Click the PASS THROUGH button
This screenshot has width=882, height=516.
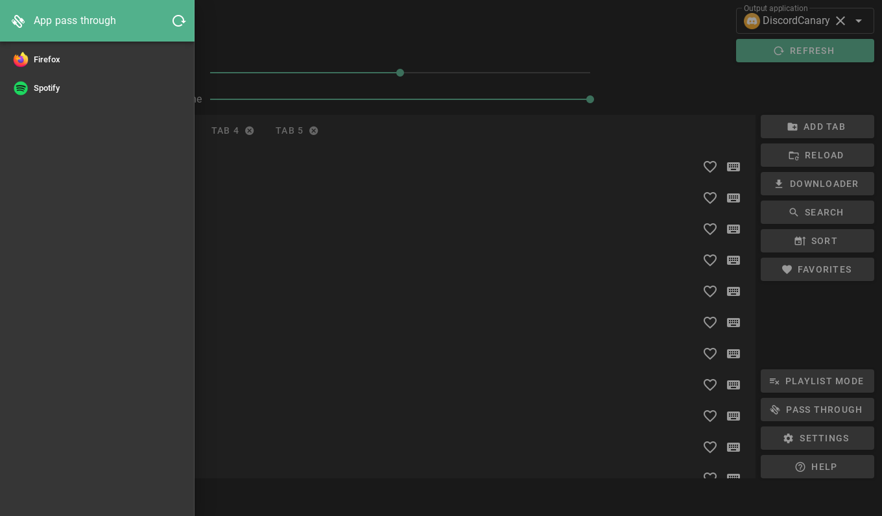point(817,410)
